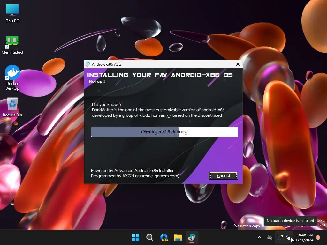Click the 'Hol up !' subtitle text

[97, 81]
